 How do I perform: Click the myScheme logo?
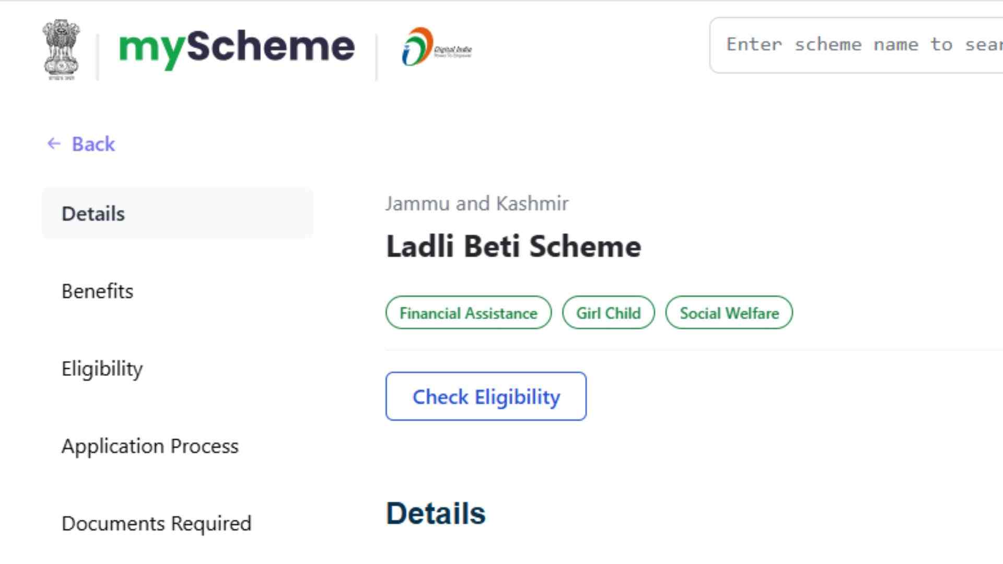click(235, 47)
